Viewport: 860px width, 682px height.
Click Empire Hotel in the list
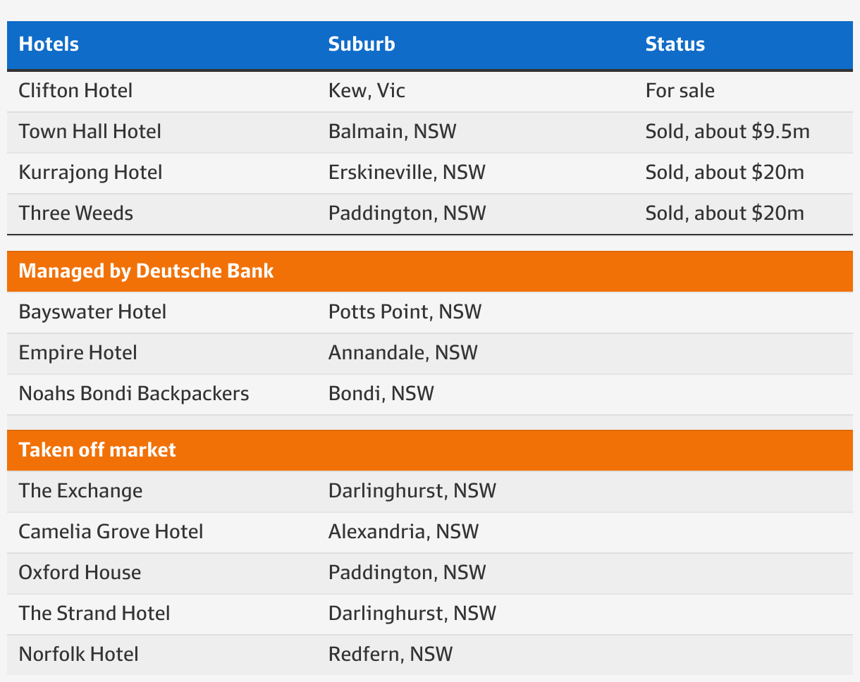78,353
